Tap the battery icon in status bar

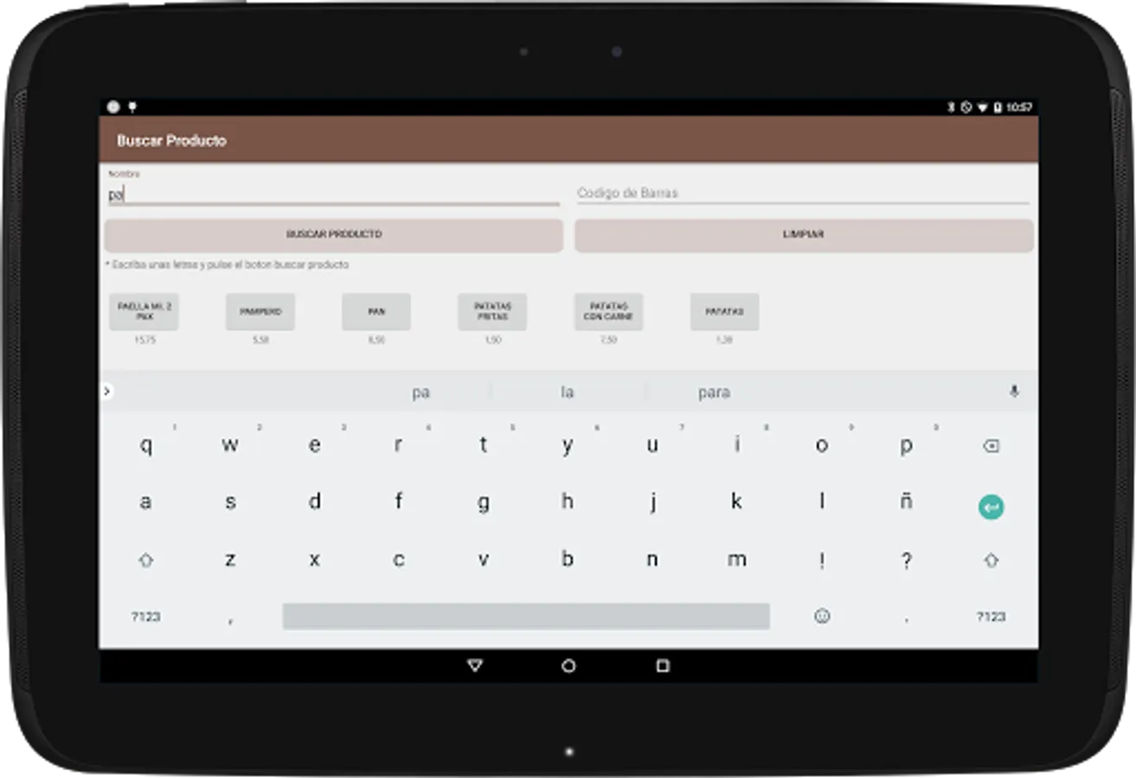[x=997, y=107]
